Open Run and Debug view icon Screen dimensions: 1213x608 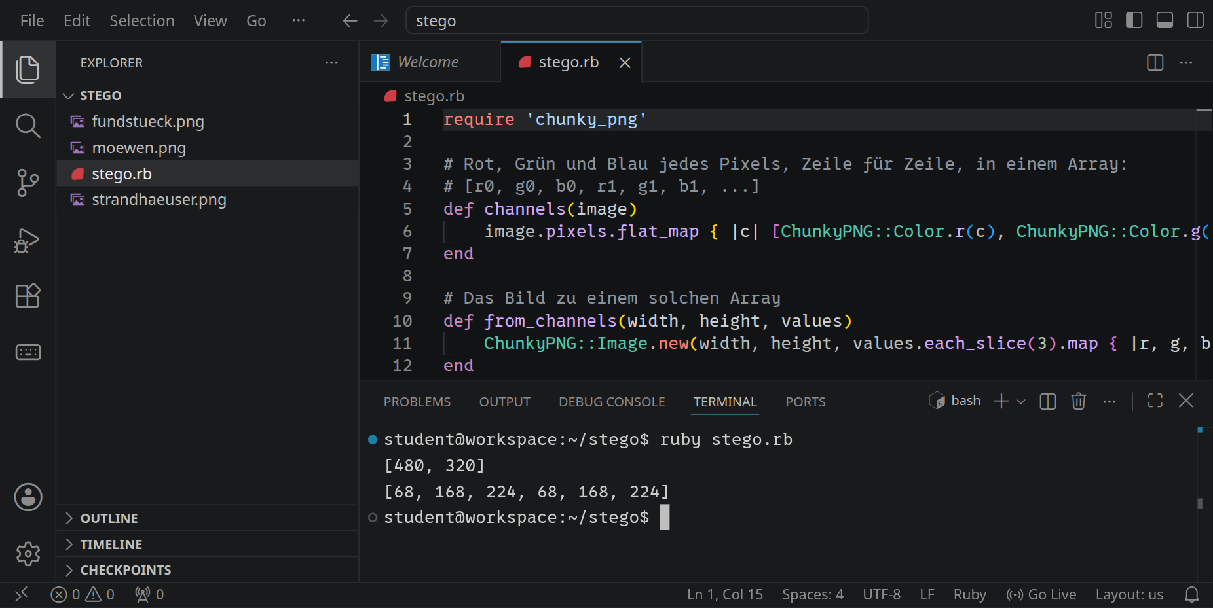pyautogui.click(x=28, y=240)
